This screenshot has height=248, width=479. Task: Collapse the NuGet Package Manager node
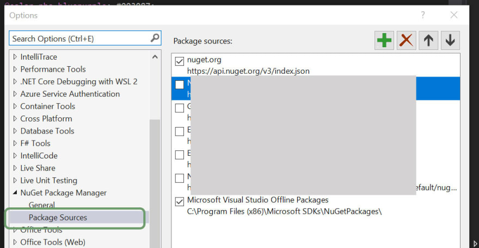click(x=15, y=193)
